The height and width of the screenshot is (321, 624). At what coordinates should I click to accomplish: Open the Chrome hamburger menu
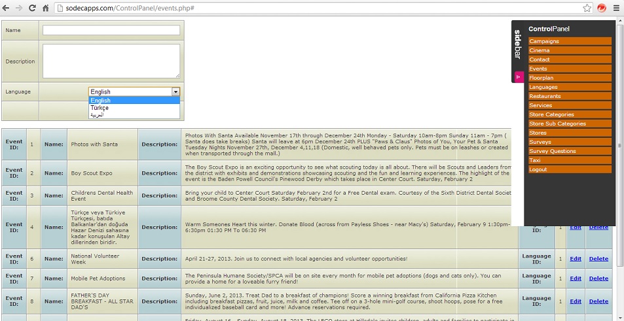(x=615, y=8)
